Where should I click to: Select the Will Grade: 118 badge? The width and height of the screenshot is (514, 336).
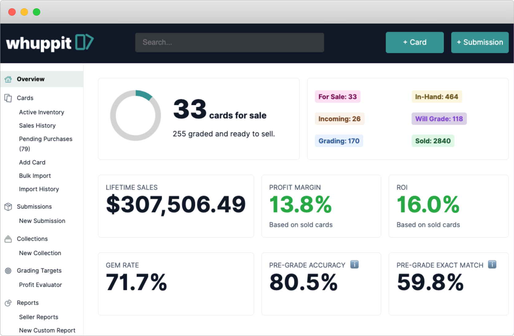click(x=439, y=119)
